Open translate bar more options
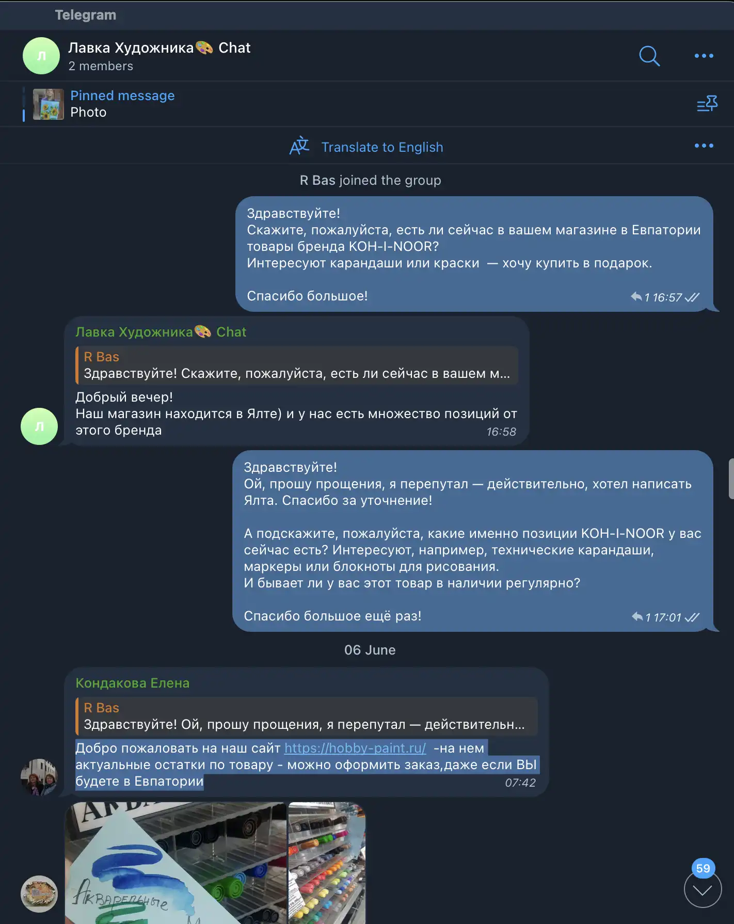734x924 pixels. click(704, 146)
